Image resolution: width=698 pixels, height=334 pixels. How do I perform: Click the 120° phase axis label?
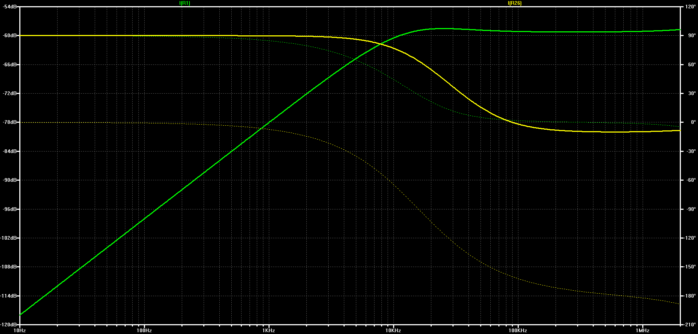coord(690,7)
